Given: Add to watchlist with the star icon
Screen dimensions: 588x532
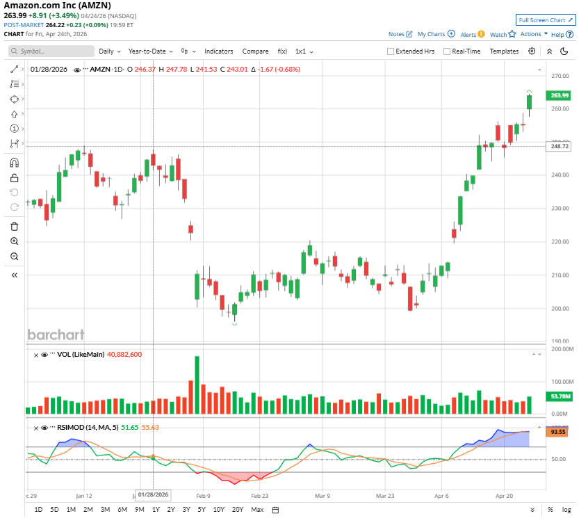Looking at the screenshot, I should (512, 34).
